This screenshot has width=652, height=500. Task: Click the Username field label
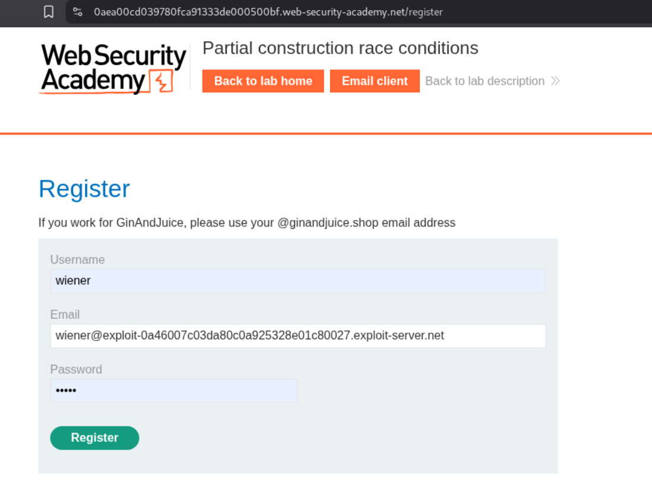pos(77,260)
